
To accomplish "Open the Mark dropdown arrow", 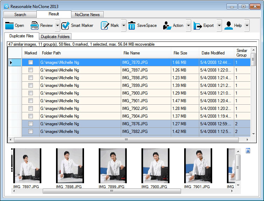I will pyautogui.click(x=123, y=25).
